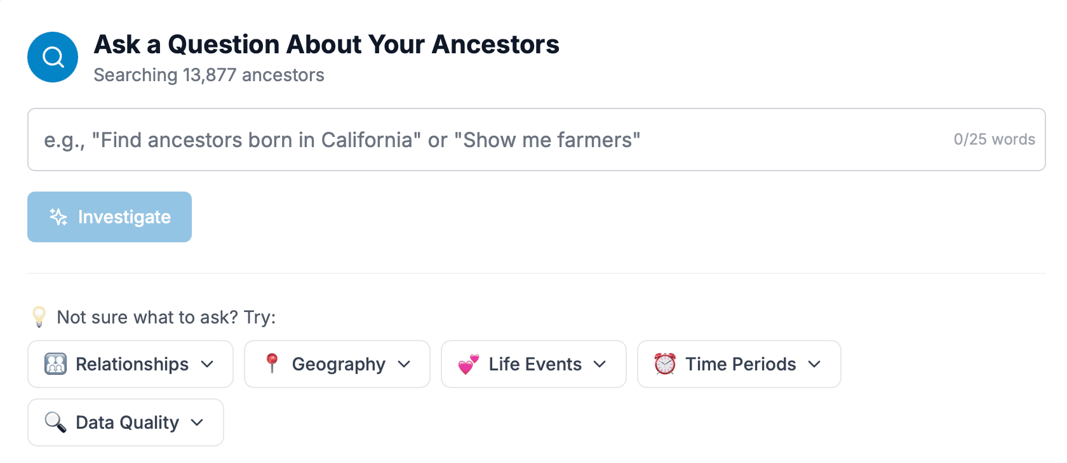Expand the Relationships chevron arrow
1067x463 pixels.
207,364
